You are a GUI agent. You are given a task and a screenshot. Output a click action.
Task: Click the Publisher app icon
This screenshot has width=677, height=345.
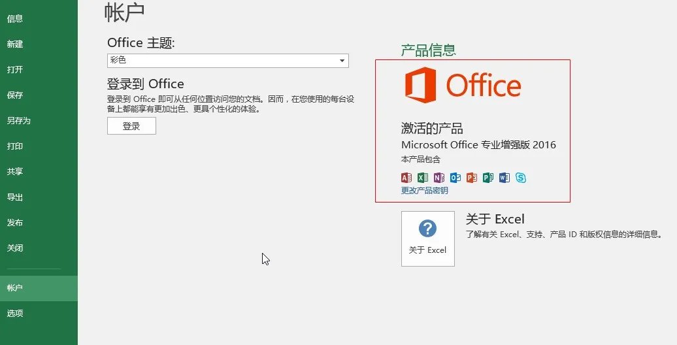tap(488, 178)
